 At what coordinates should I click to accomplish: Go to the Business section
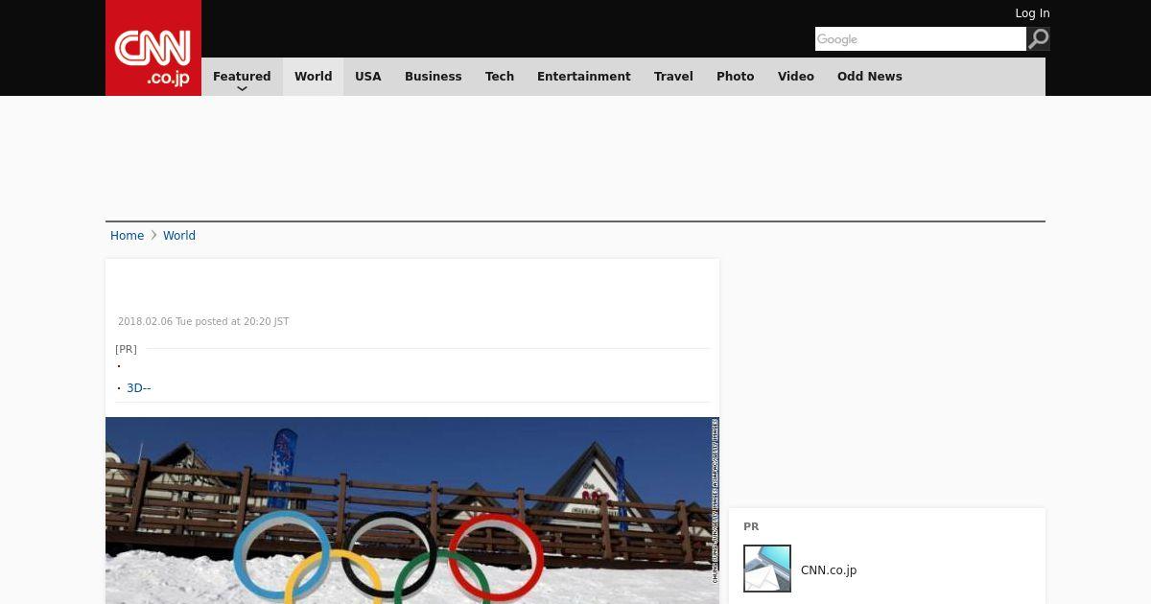tap(434, 77)
